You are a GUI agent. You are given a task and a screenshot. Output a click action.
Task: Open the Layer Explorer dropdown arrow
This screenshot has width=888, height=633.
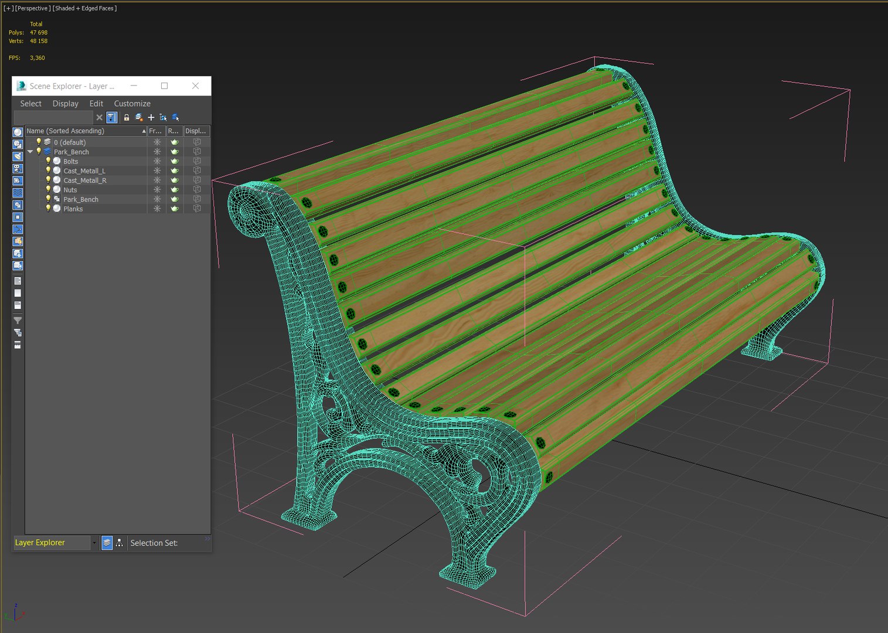94,543
